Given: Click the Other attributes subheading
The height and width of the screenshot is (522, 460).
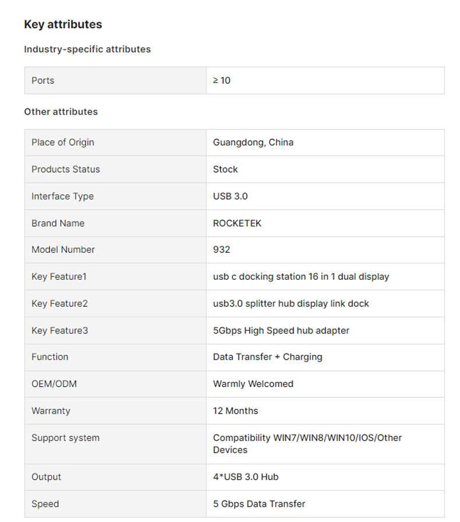Looking at the screenshot, I should 61,112.
